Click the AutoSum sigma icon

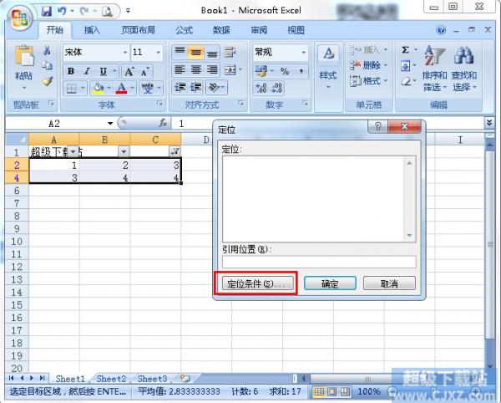[x=405, y=50]
